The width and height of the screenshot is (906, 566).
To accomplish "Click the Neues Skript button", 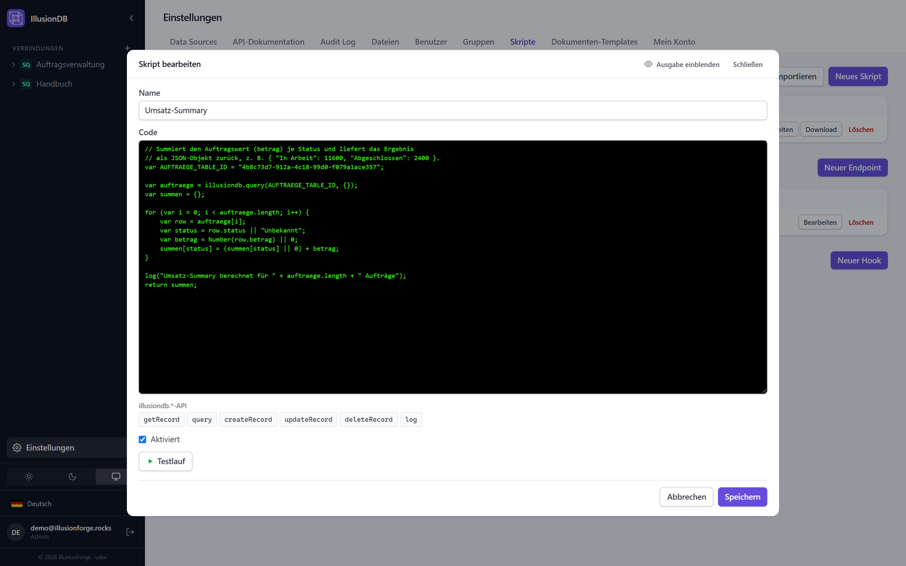I will click(x=858, y=76).
